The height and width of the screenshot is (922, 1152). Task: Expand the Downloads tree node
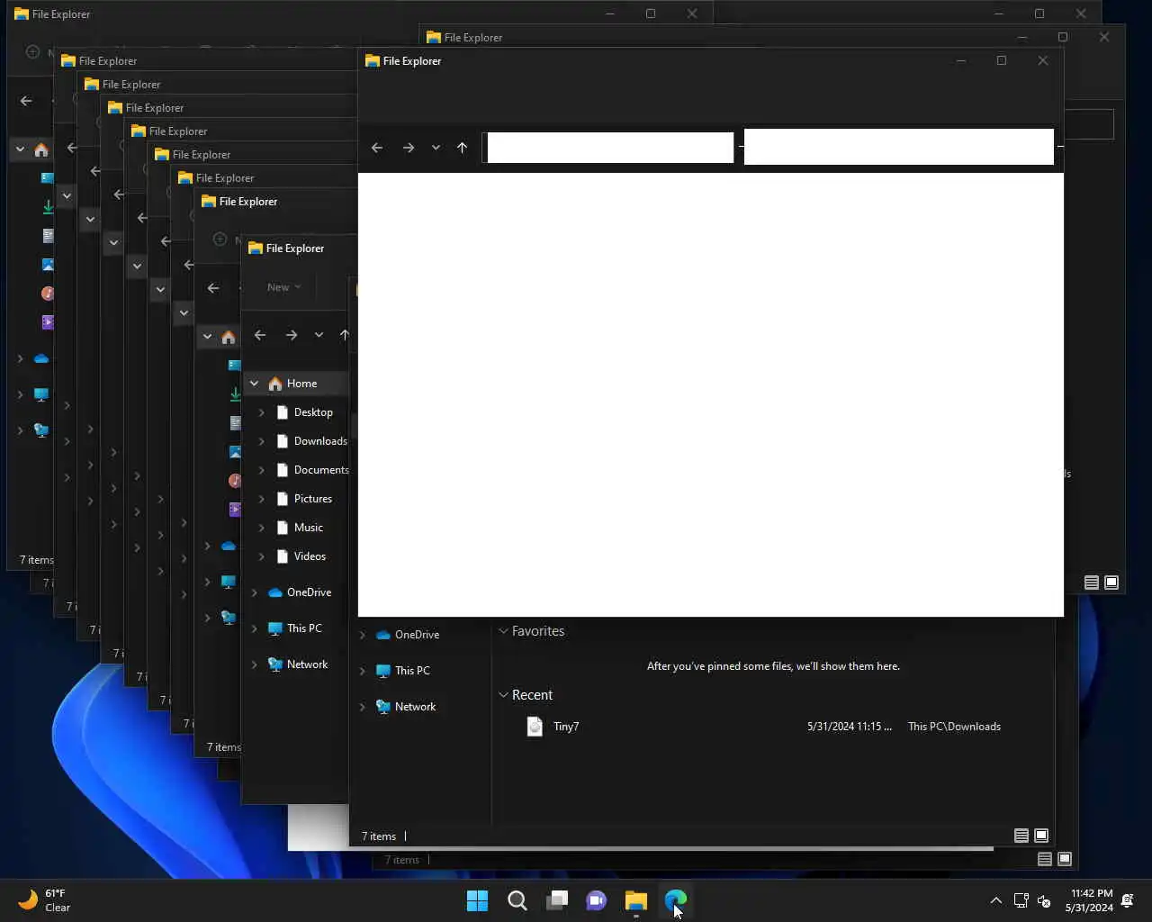[x=262, y=441]
